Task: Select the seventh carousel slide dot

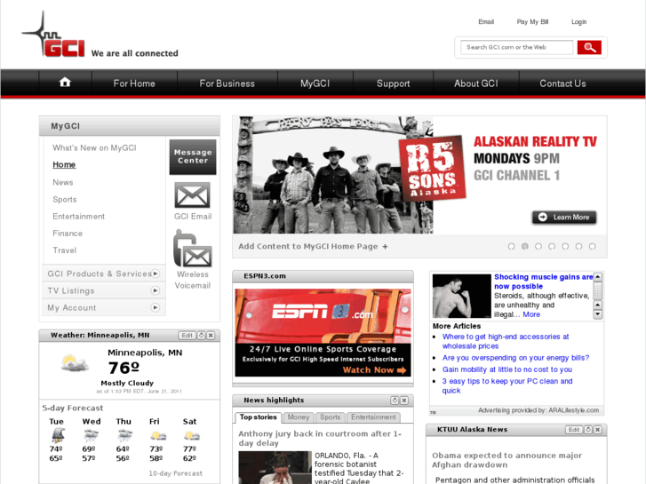Action: pyautogui.click(x=592, y=246)
